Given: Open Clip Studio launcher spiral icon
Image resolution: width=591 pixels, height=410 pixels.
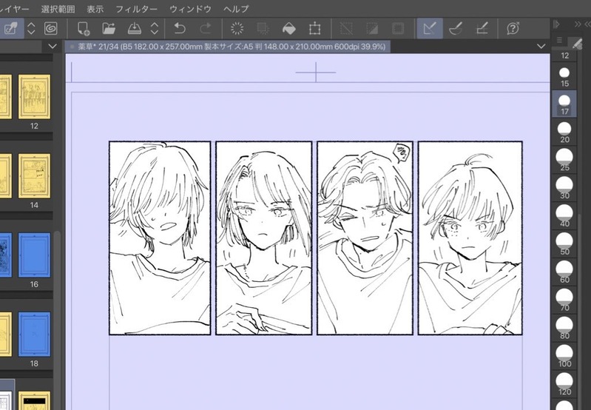Looking at the screenshot, I should (x=50, y=28).
